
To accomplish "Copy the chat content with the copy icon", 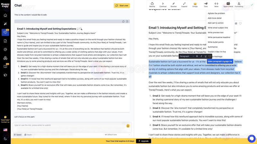I will (x=123, y=21).
